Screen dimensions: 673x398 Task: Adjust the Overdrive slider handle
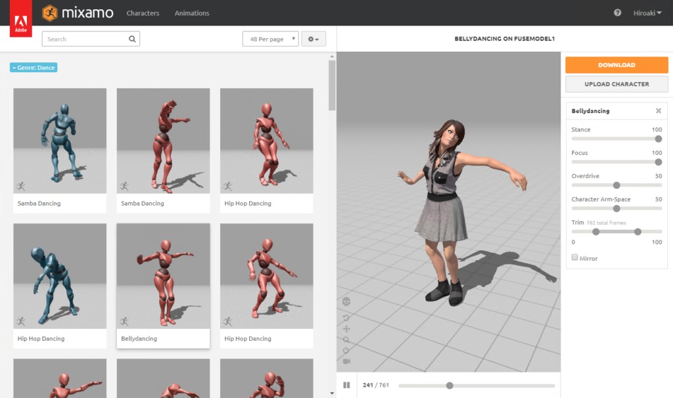pyautogui.click(x=616, y=185)
